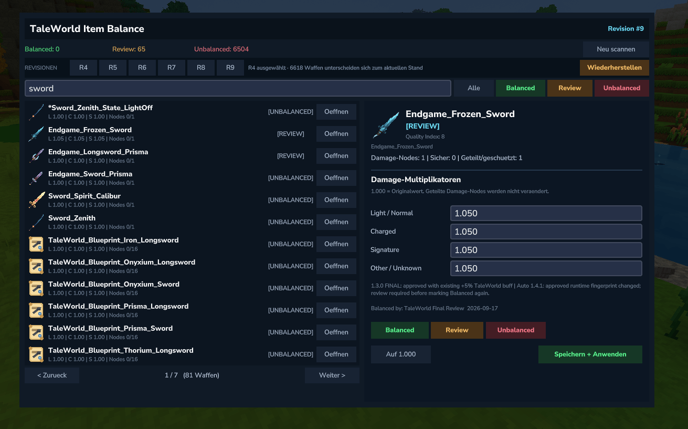Reset multipliers with Auf 1.000
The height and width of the screenshot is (429, 688).
click(401, 354)
